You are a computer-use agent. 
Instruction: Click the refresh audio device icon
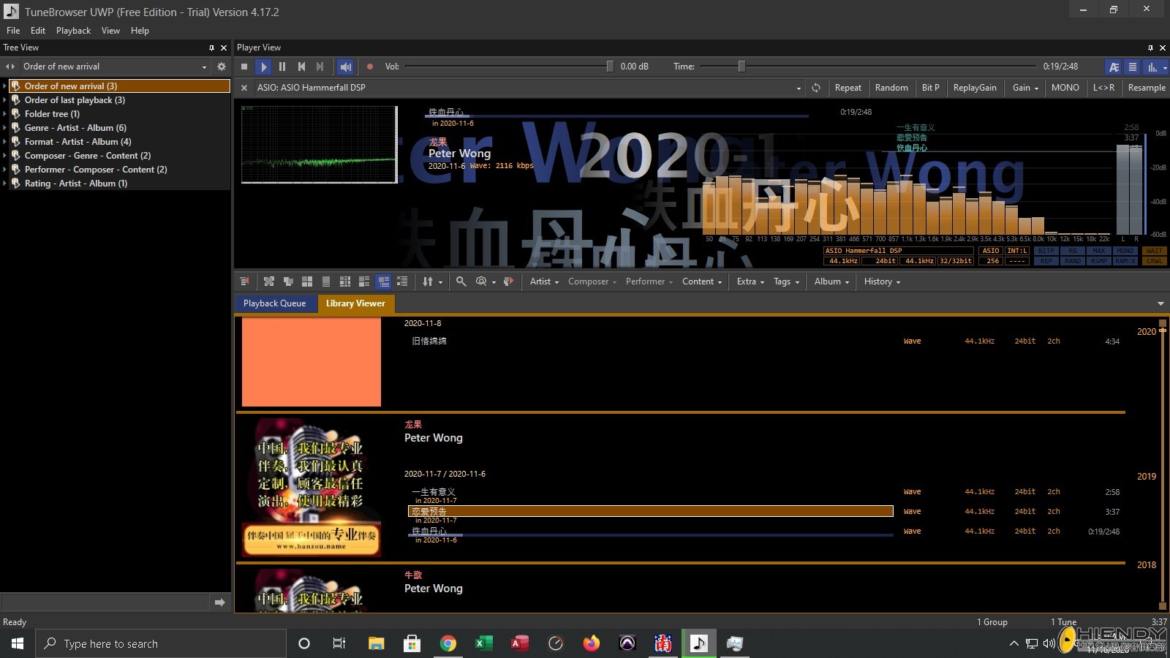click(x=816, y=88)
